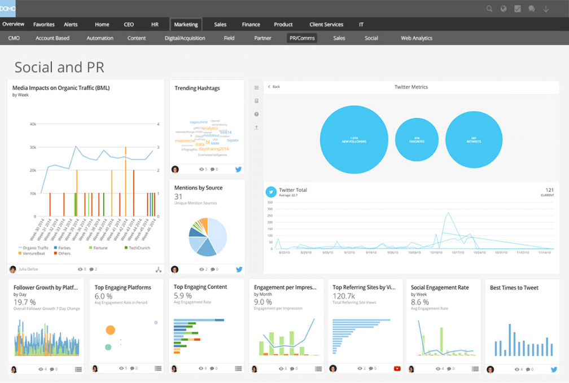
Task: Click owner avatar on Best Times to Tweet card
Action: pos(491,369)
